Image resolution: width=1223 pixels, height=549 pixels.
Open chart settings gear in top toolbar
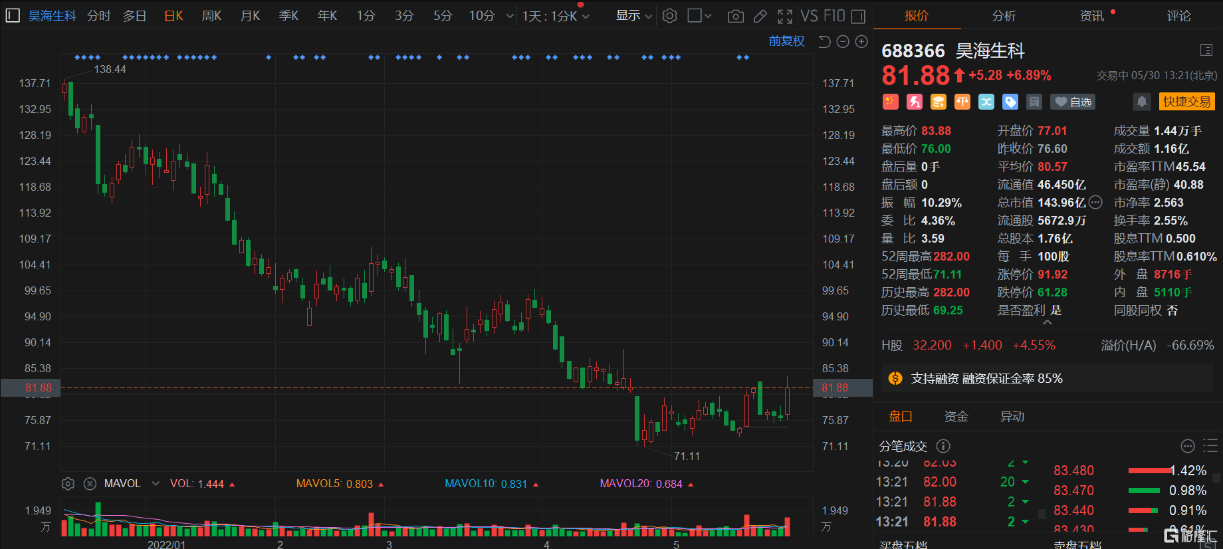point(670,16)
